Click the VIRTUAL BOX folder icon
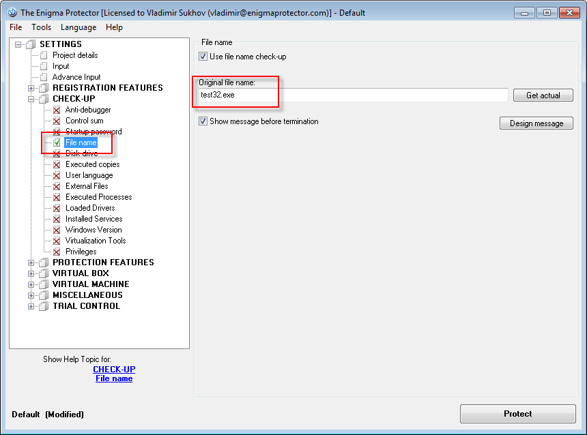Screen dimensions: 587x435 44,273
